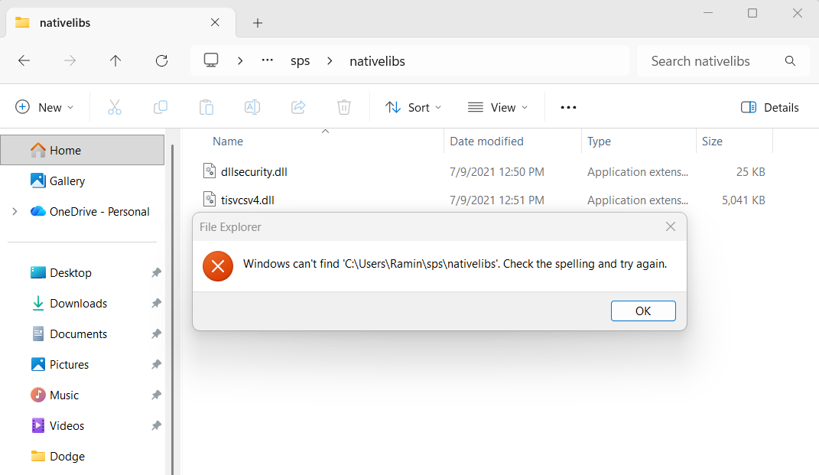Screen dimensions: 819x475
Task: Close the File Explorer error dialog
Action: (671, 226)
